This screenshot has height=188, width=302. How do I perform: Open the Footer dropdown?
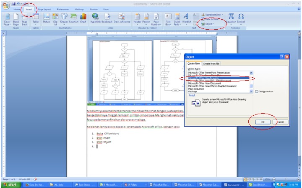[146, 20]
